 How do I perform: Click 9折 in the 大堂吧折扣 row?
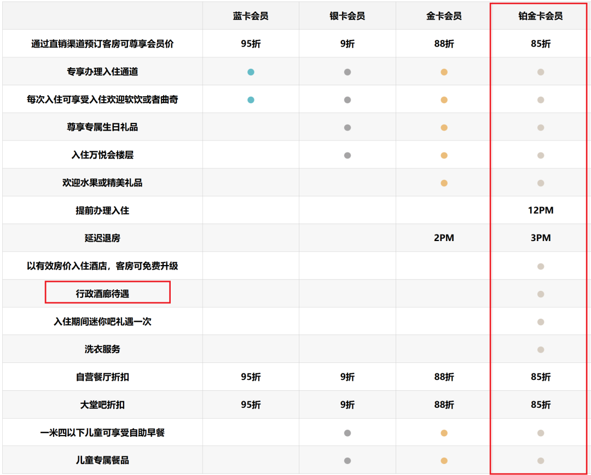347,405
